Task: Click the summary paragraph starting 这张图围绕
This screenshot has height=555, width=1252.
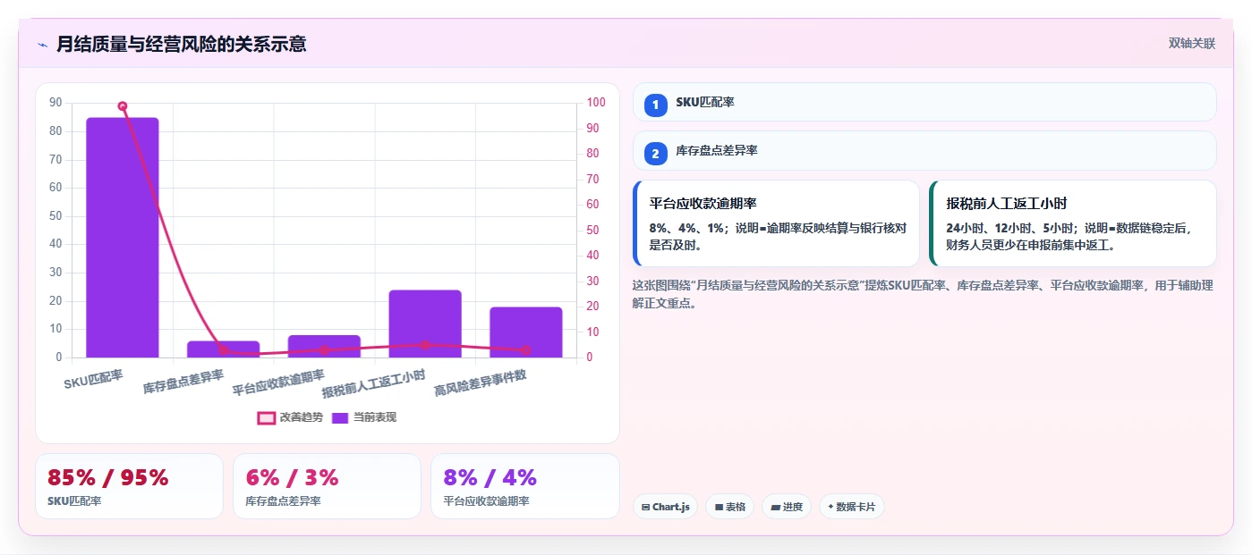Action: 923,294
